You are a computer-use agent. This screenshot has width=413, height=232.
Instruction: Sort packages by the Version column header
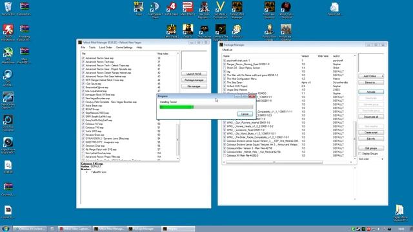coord(305,56)
